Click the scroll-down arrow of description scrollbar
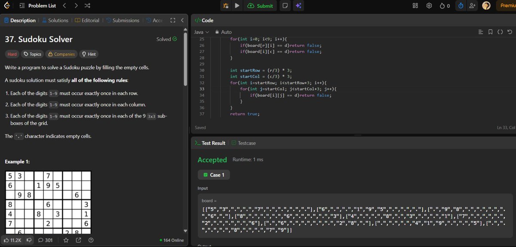Screen dimensions: 516x247 [185, 231]
